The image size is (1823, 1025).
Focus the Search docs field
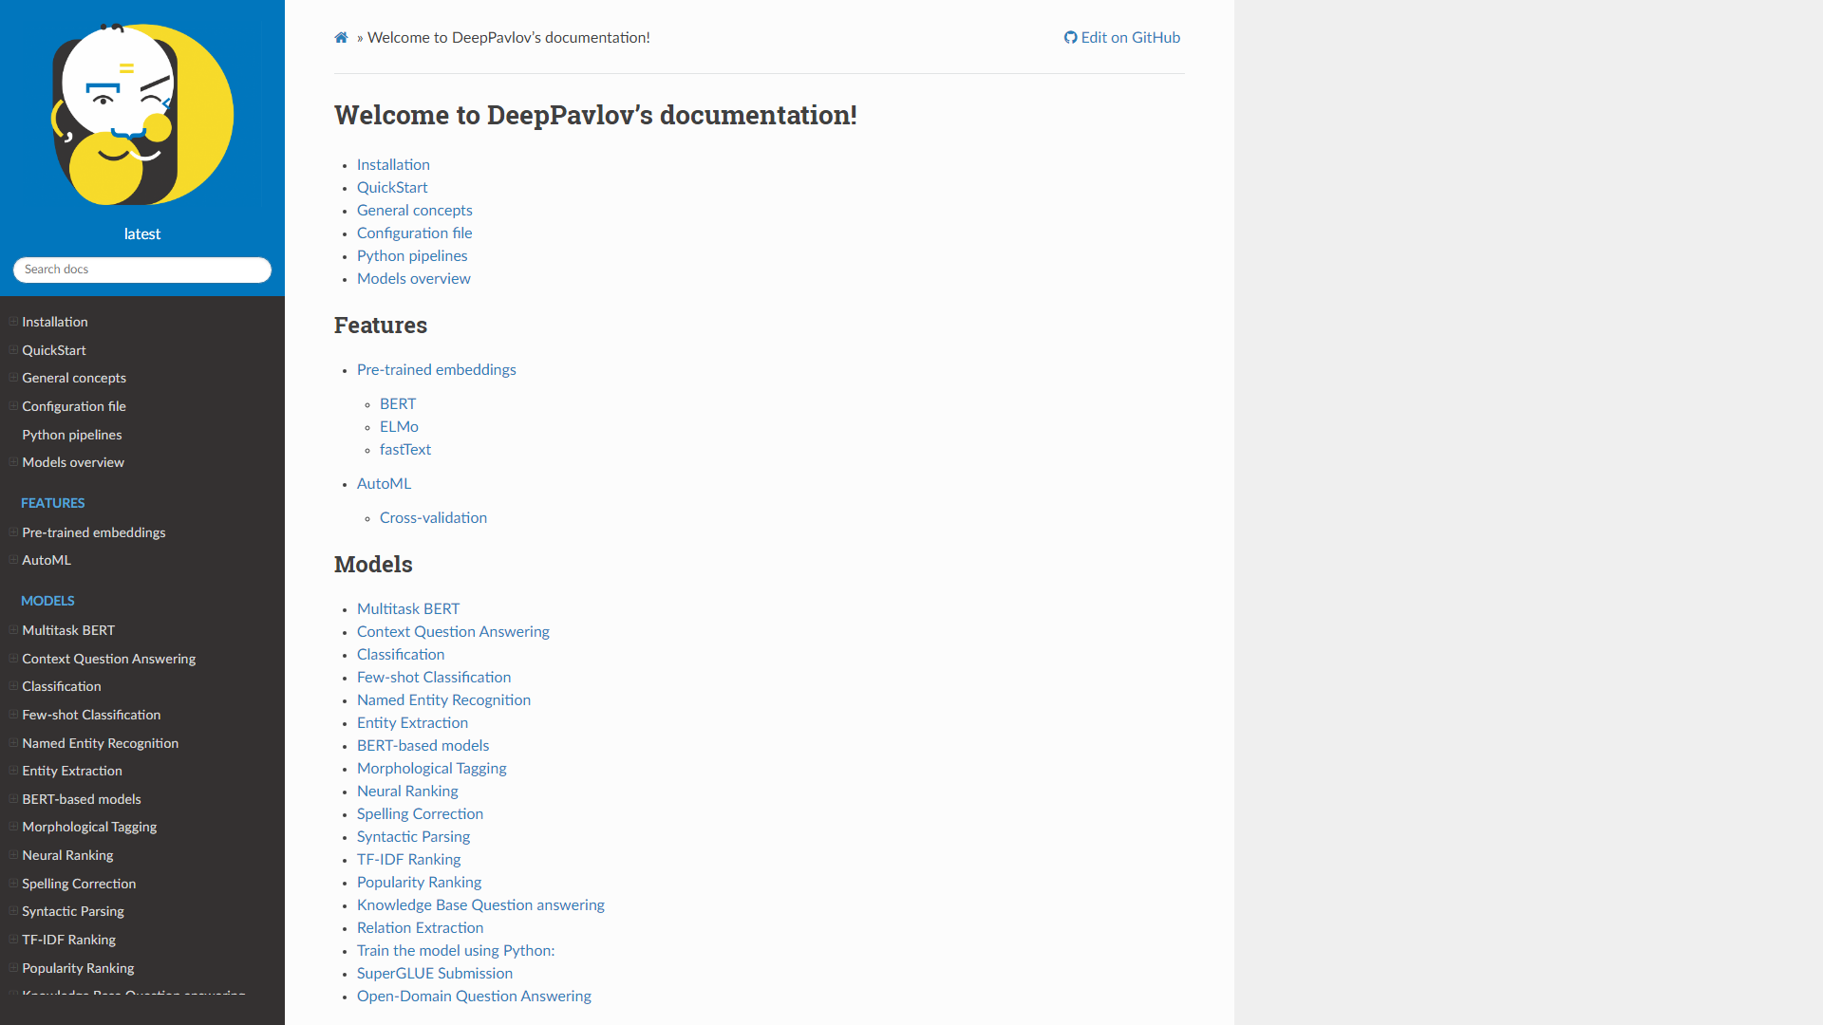click(142, 270)
